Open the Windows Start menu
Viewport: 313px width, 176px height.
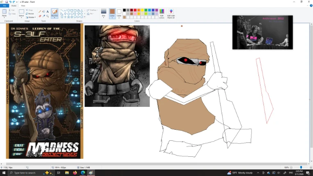pos(4,173)
